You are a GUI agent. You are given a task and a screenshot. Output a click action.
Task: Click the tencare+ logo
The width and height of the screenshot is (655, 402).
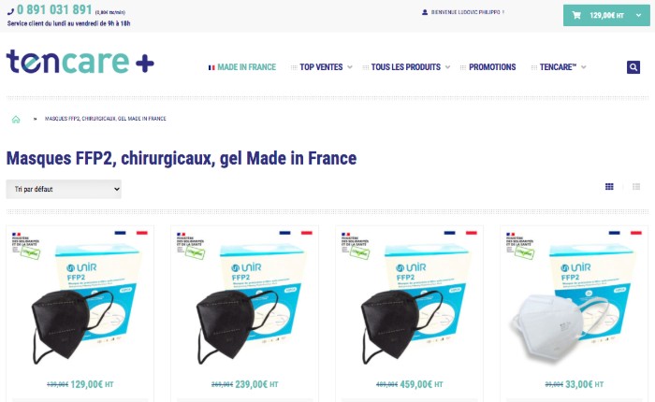[x=80, y=62]
